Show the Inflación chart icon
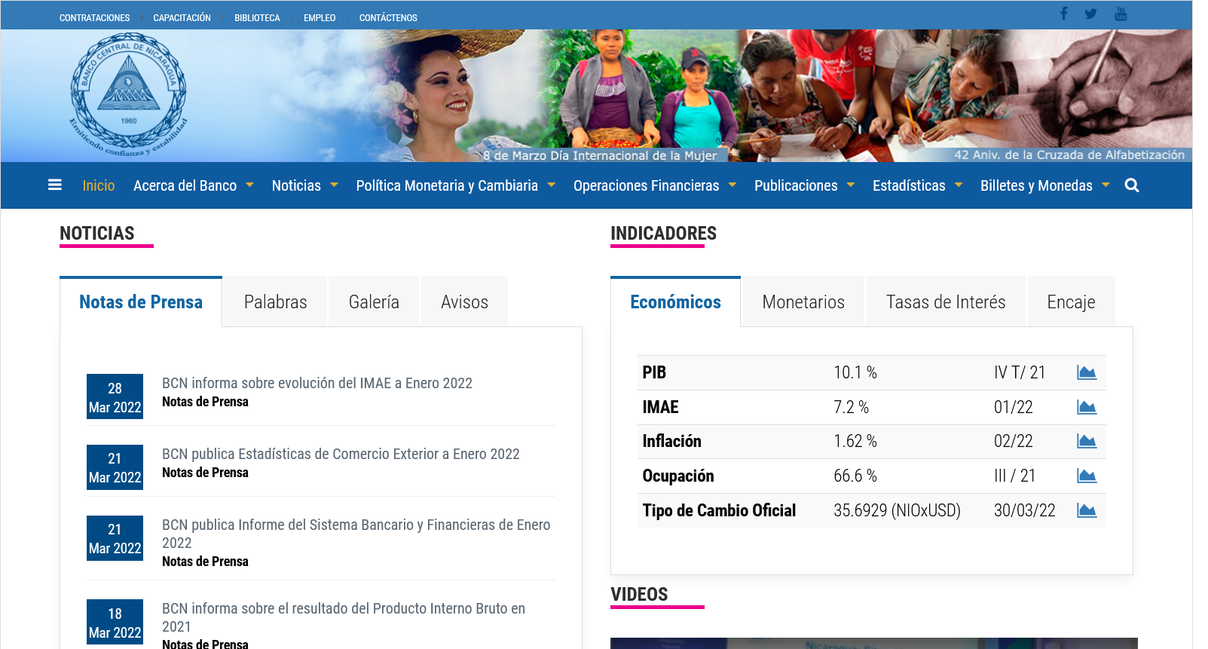Screen dimensions: 1208x649 (x=1086, y=441)
